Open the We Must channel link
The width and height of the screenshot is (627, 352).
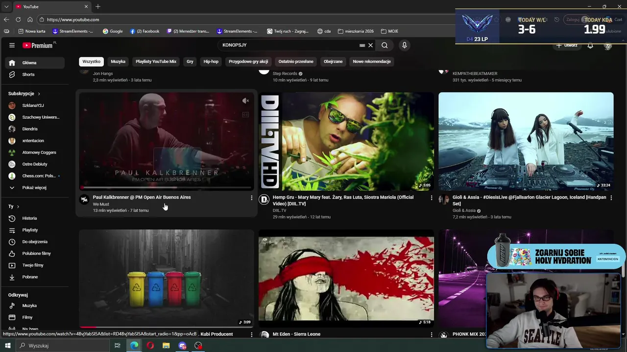[x=101, y=204]
